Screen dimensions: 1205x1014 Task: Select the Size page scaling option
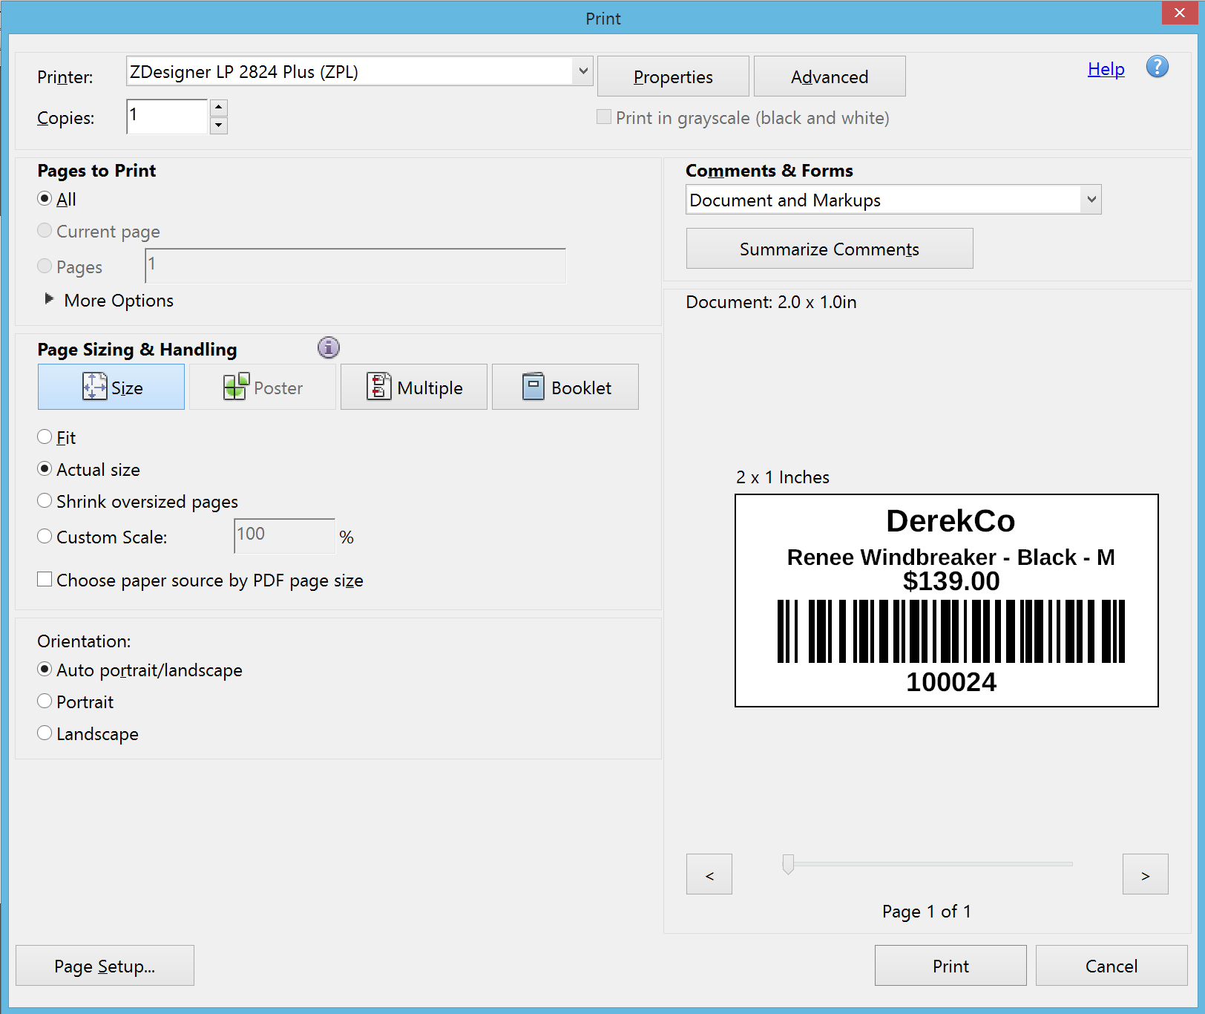[111, 387]
